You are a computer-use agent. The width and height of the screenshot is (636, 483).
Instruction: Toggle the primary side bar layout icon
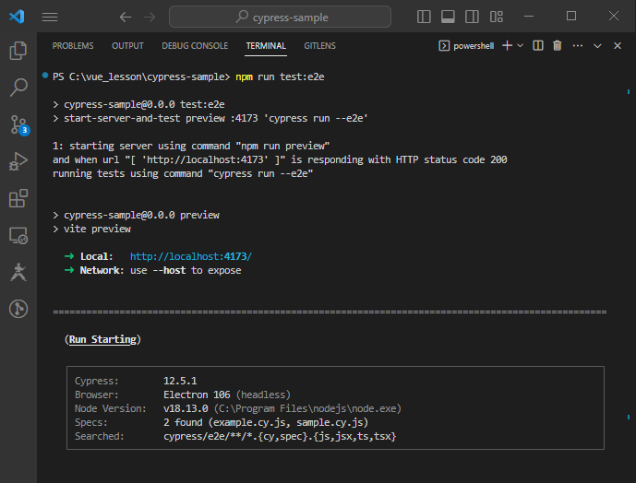(x=424, y=17)
